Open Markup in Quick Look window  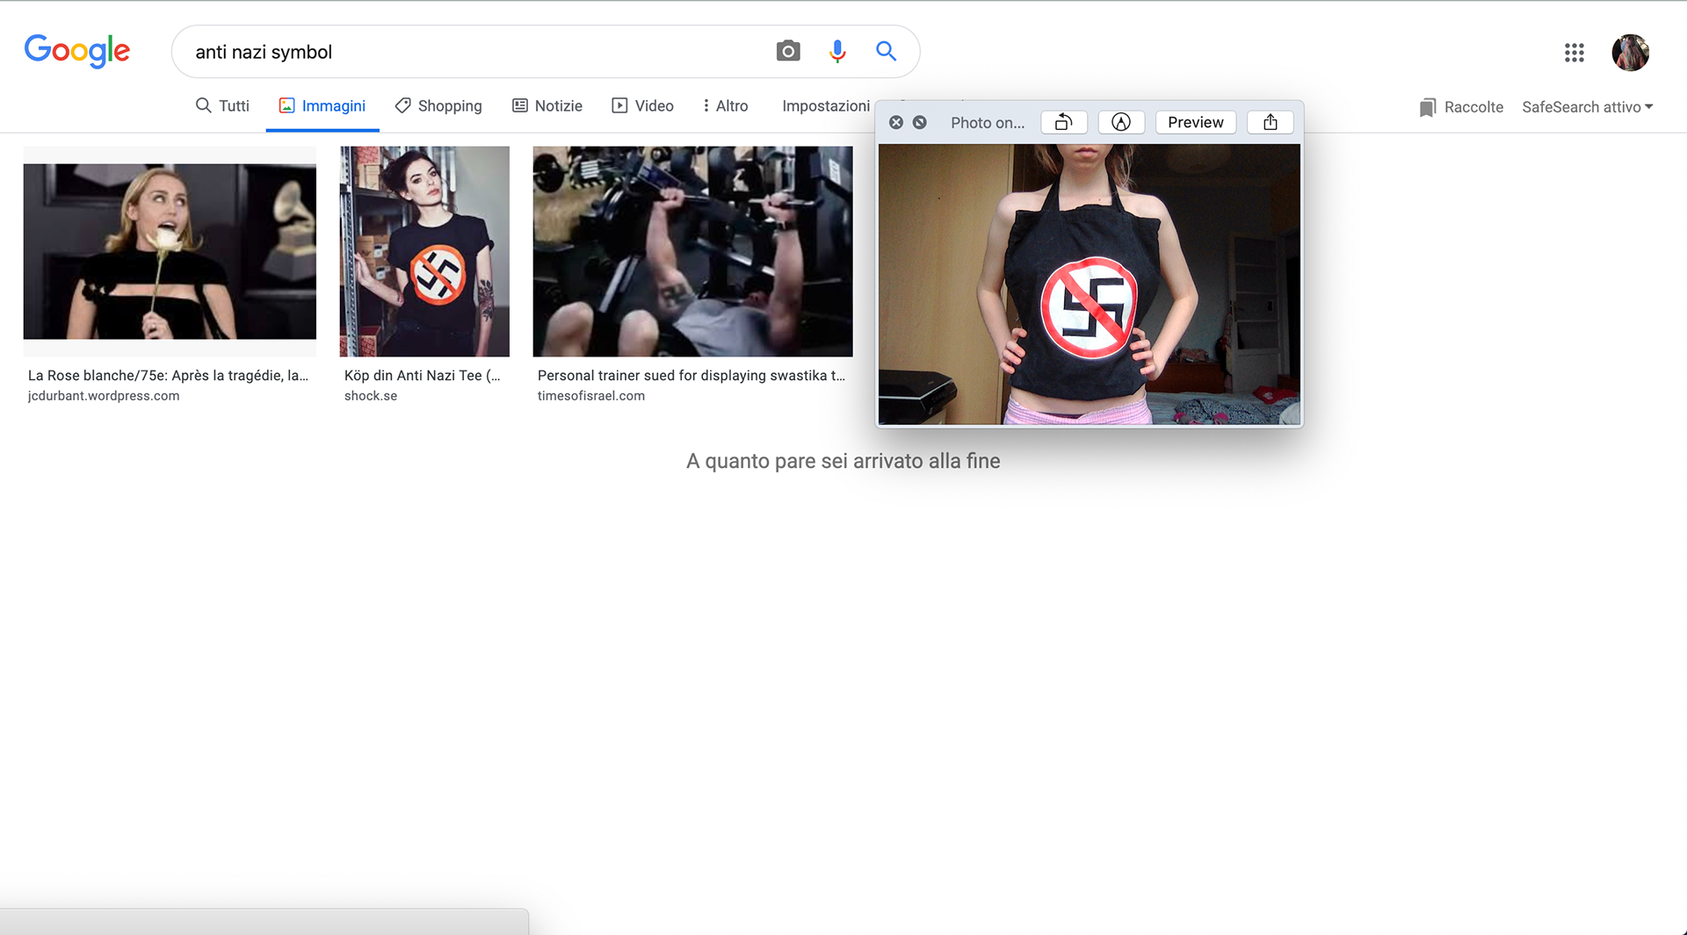1121,122
